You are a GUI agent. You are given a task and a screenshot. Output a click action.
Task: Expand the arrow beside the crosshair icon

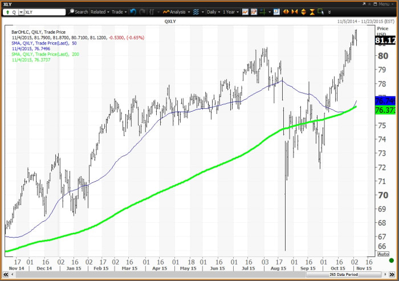pyautogui.click(x=270, y=12)
